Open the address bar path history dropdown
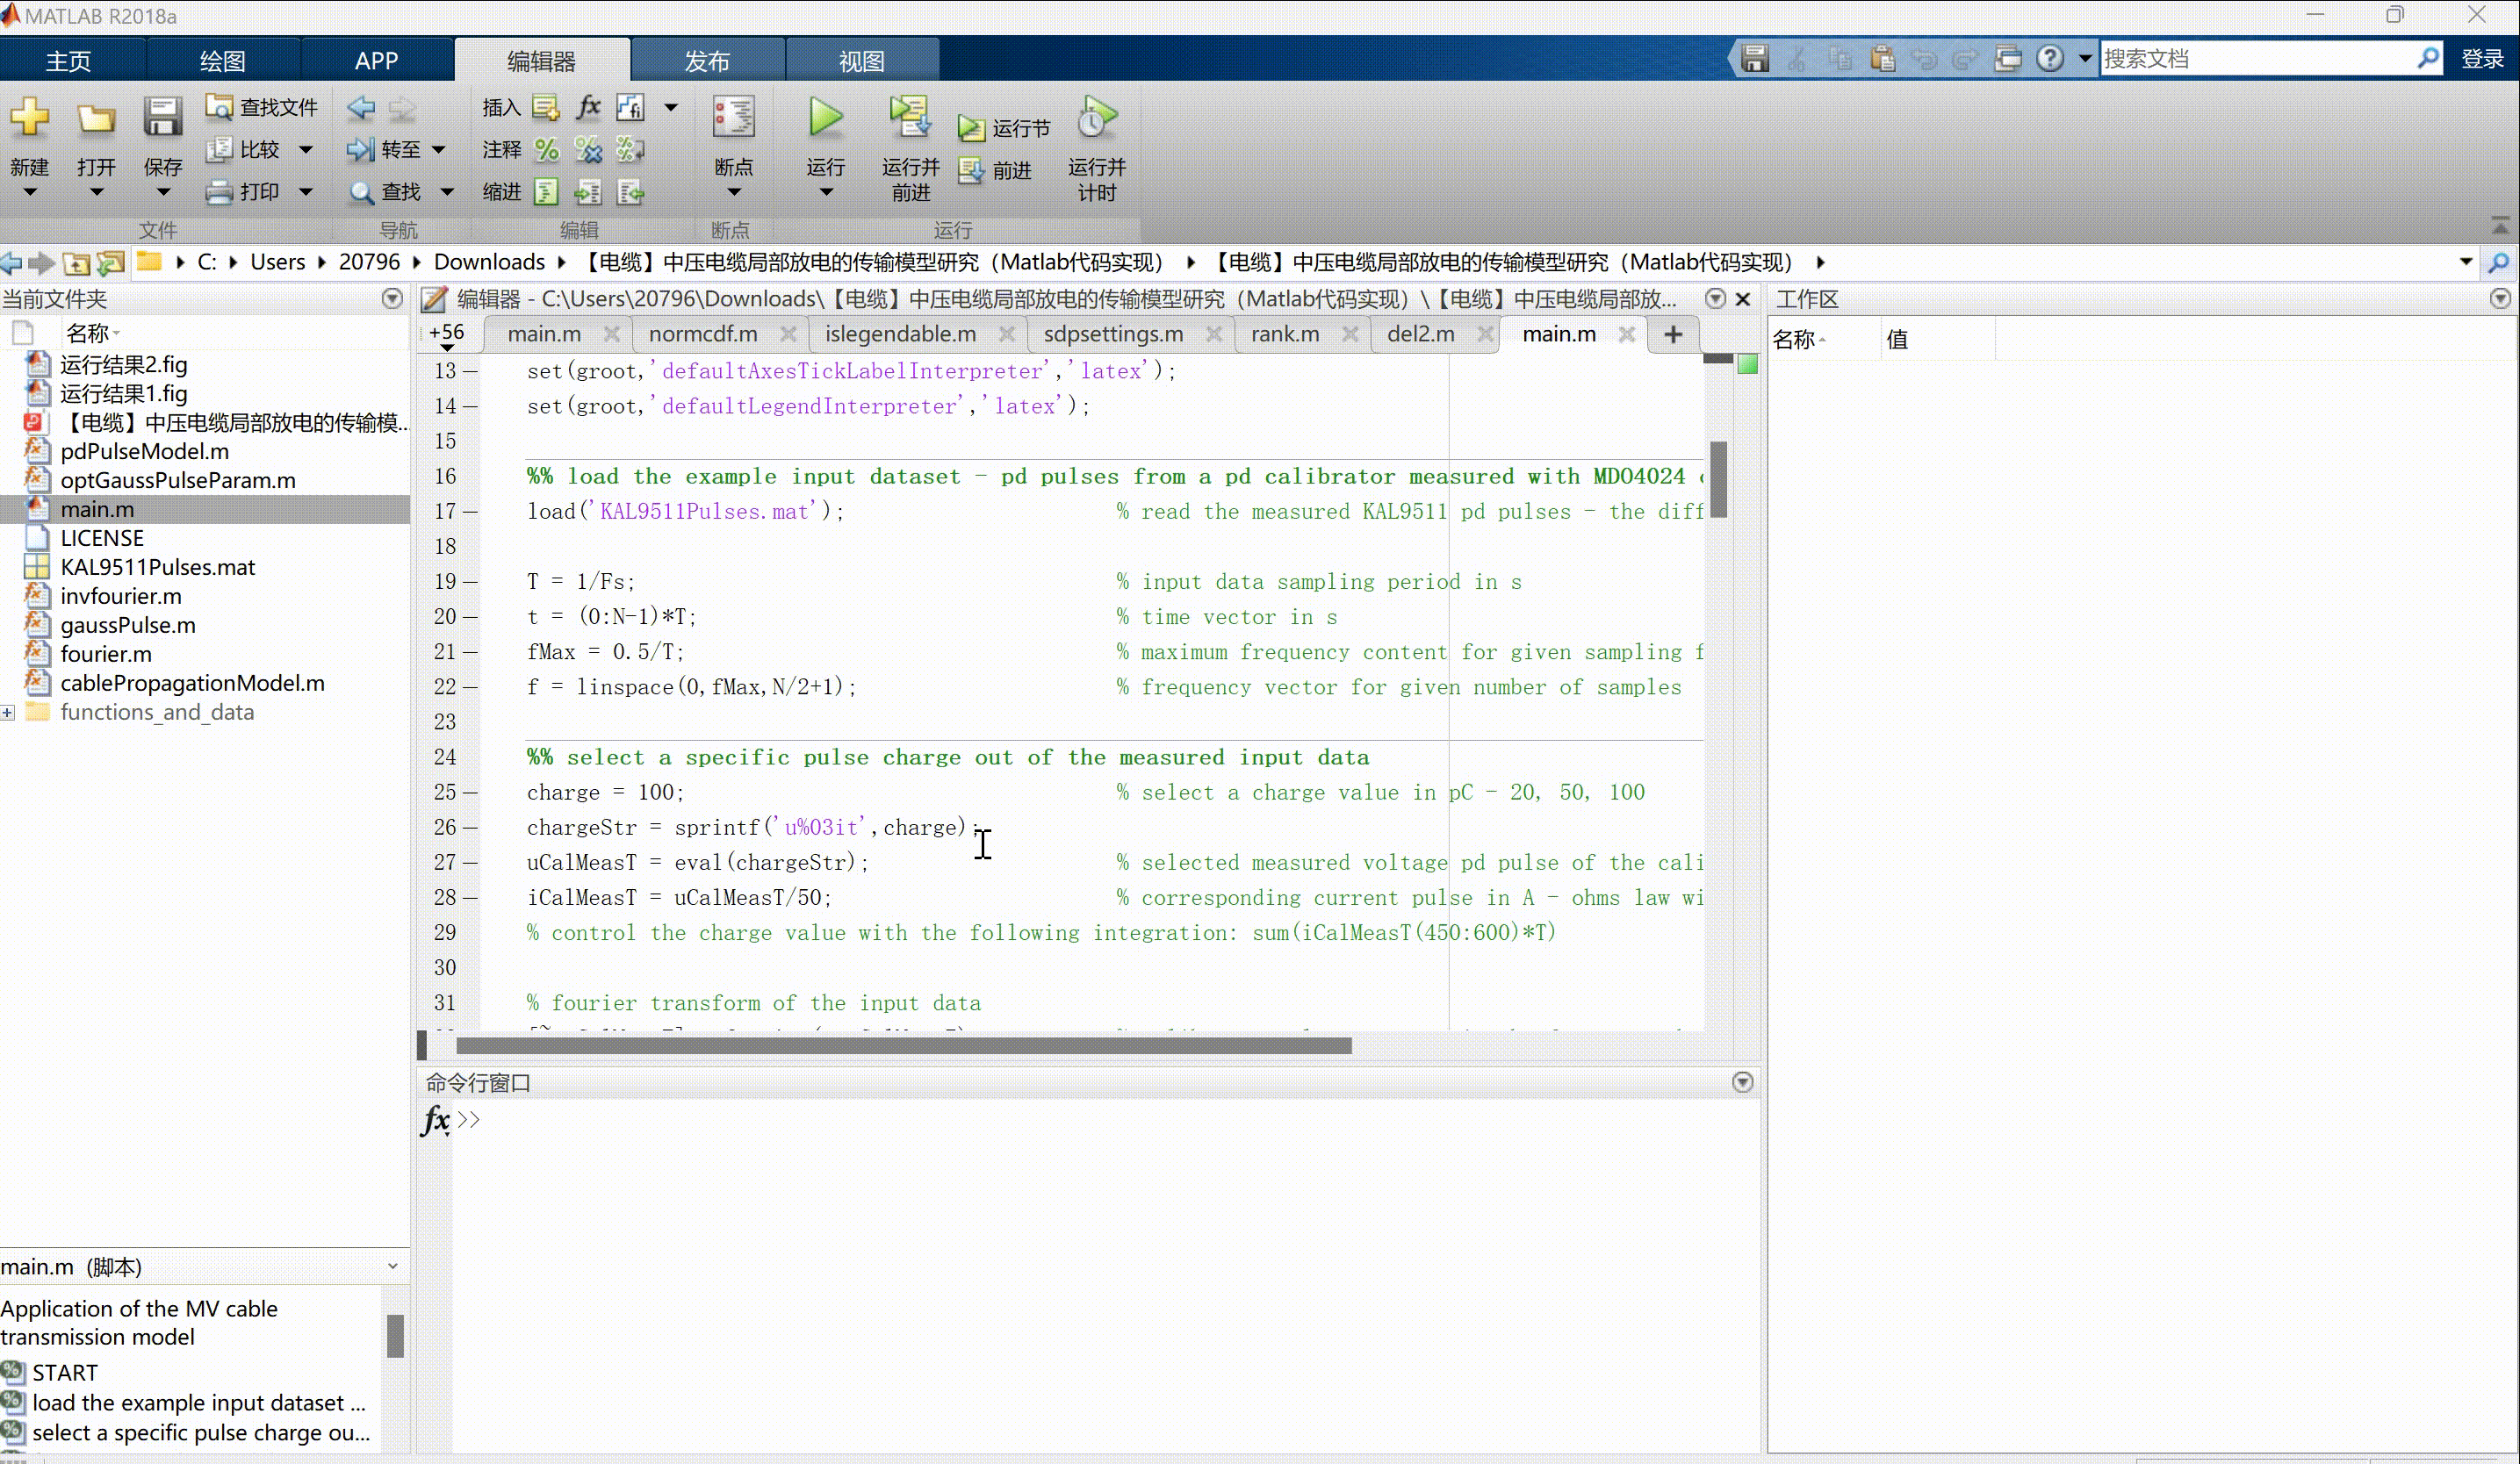This screenshot has width=2520, height=1464. 2466,262
